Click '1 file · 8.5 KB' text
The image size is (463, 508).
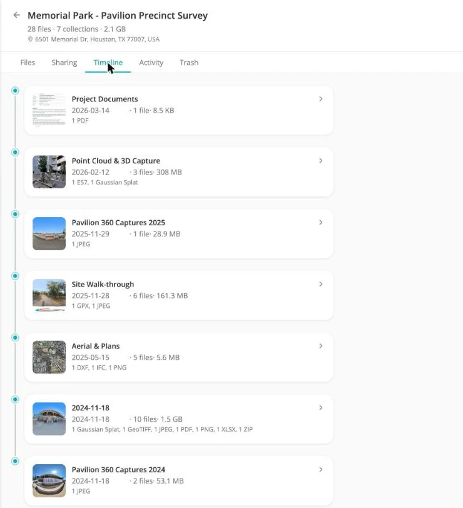[x=152, y=111]
